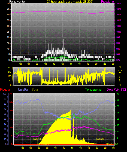Screen dimensions: 127x152
Task: Click '30' on the green temperature axis
Action: pos(118,106)
